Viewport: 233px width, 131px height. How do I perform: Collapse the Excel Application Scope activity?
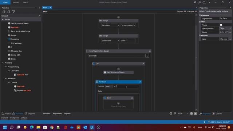tap(150, 51)
